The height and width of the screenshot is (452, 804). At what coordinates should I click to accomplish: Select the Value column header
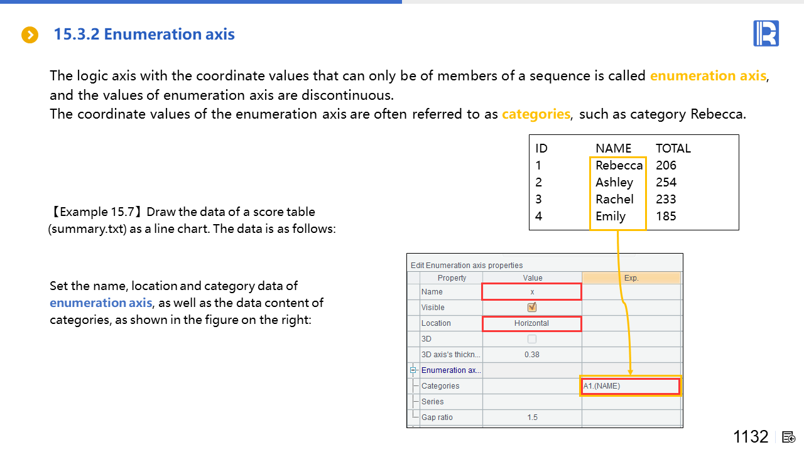tap(532, 278)
